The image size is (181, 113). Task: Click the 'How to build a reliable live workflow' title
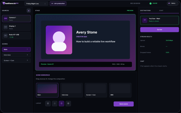tap(96, 41)
